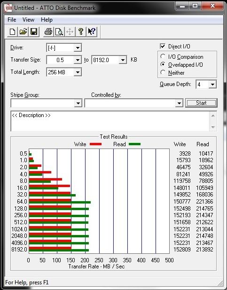Click inside the Description text box
This screenshot has height=290, width=227.
coord(110,121)
